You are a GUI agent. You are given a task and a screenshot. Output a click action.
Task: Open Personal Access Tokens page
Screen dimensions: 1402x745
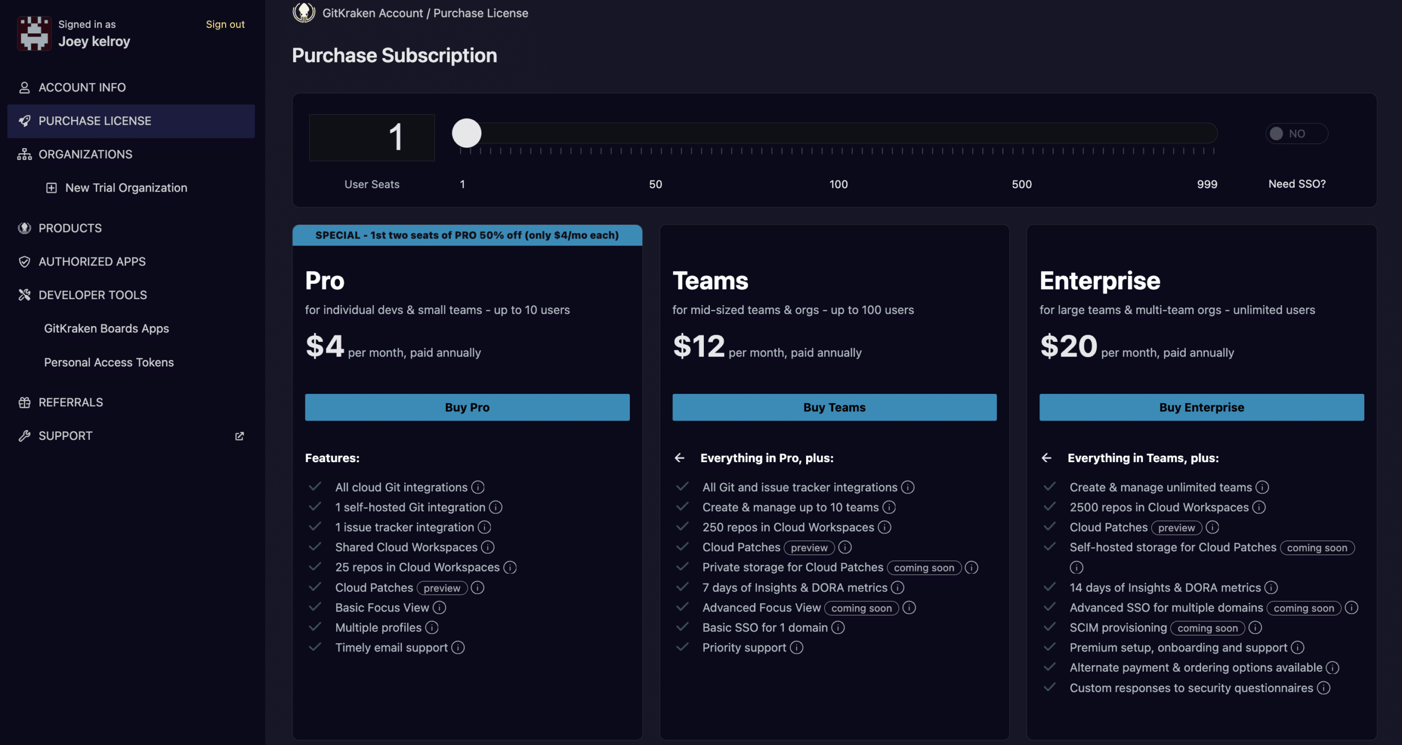(108, 362)
